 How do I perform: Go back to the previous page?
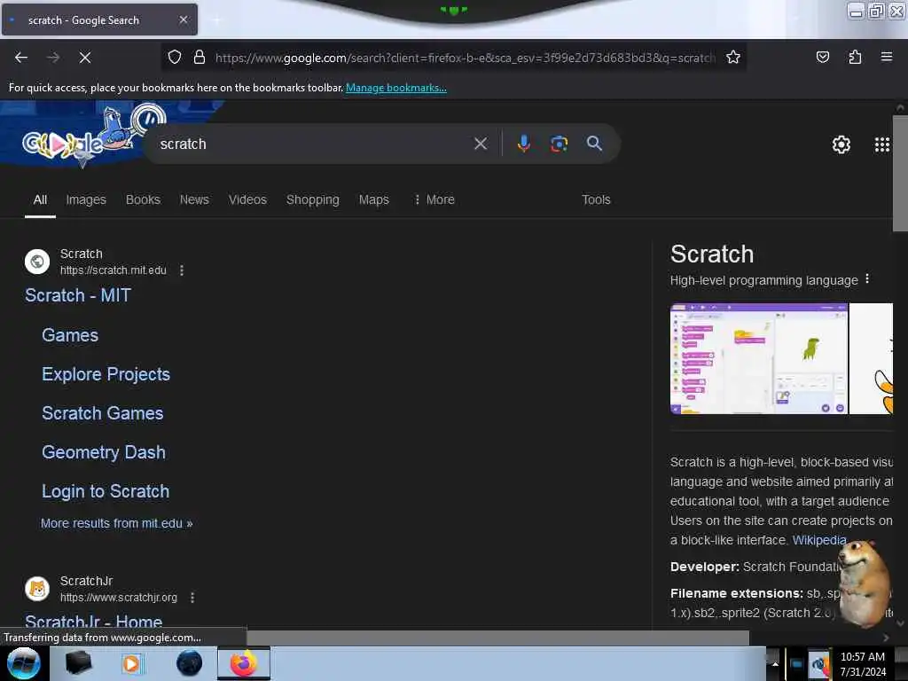pos(21,58)
